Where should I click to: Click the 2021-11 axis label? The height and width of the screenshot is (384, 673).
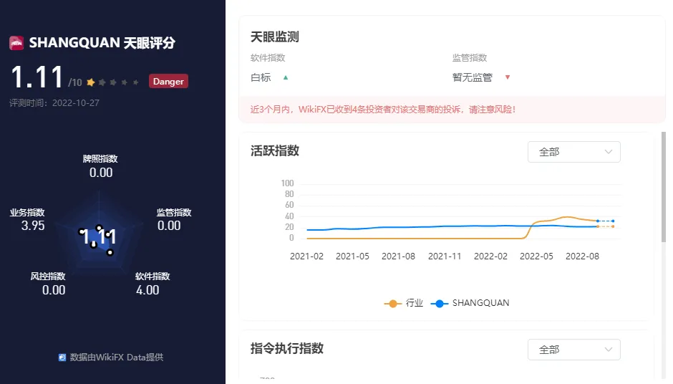[x=445, y=256]
